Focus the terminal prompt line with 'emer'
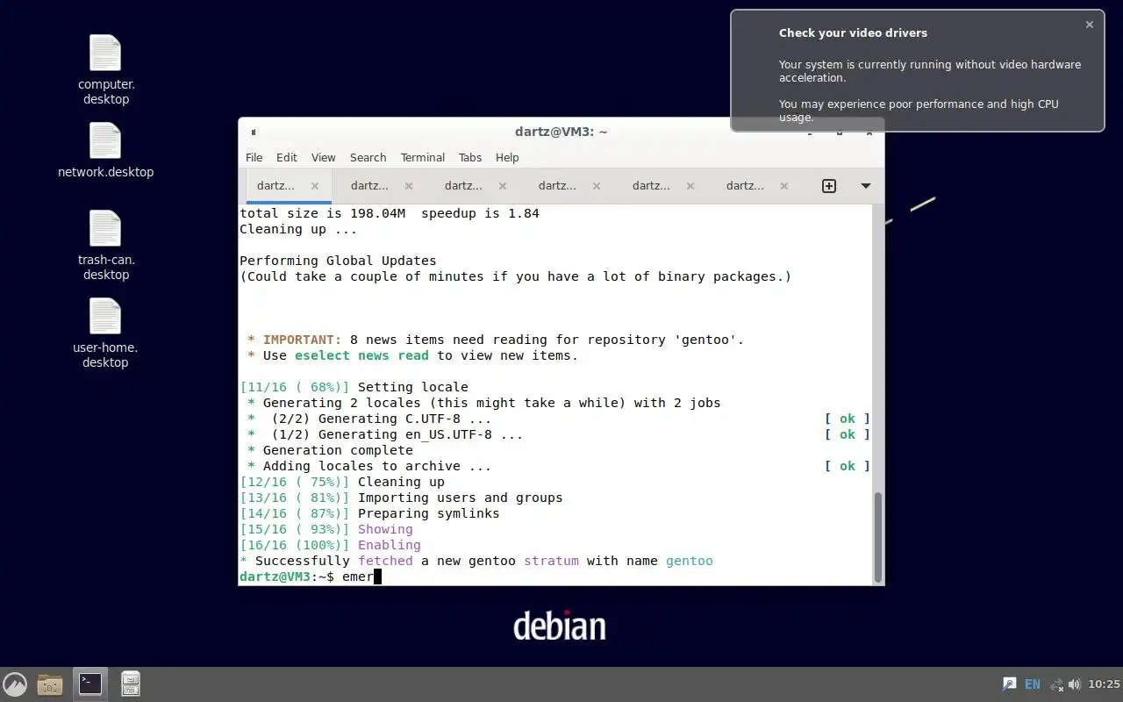The width and height of the screenshot is (1123, 702). click(x=556, y=577)
